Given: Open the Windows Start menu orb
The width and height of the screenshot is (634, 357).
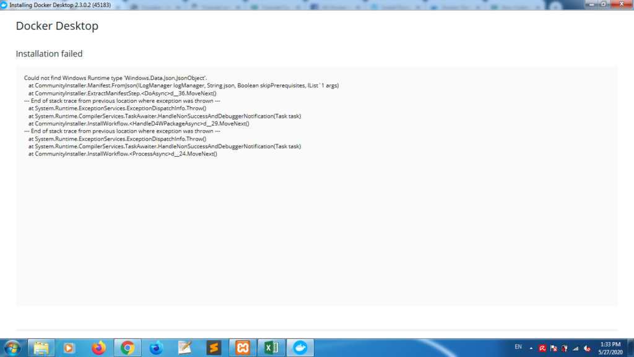Looking at the screenshot, I should (12, 348).
